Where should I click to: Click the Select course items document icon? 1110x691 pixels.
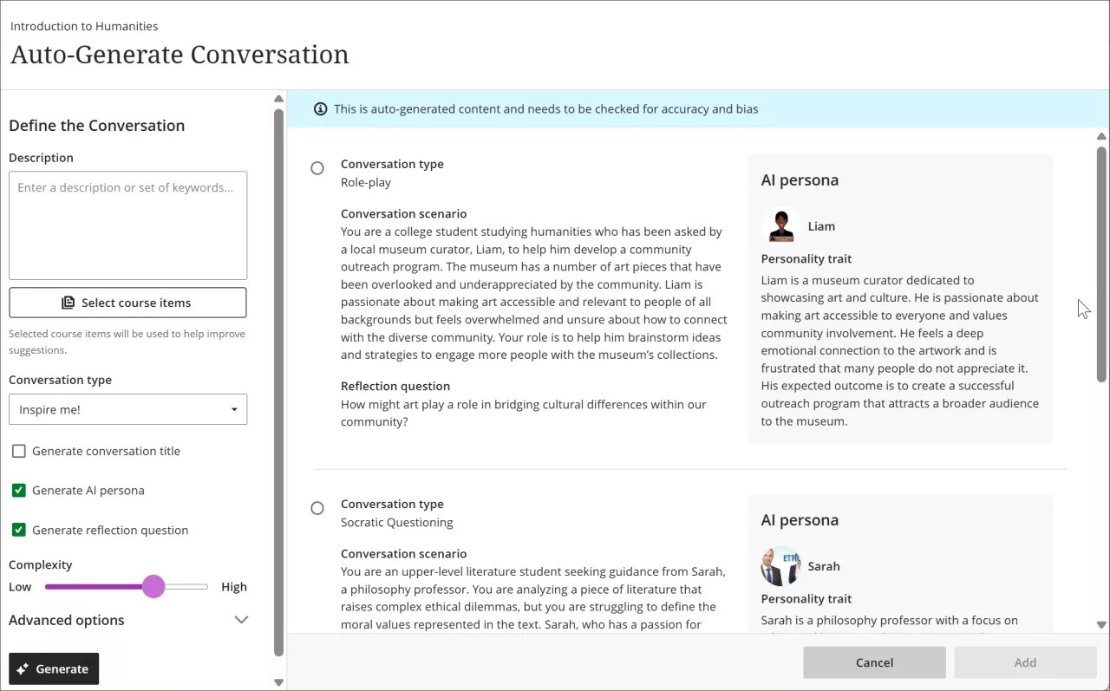pyautogui.click(x=68, y=302)
